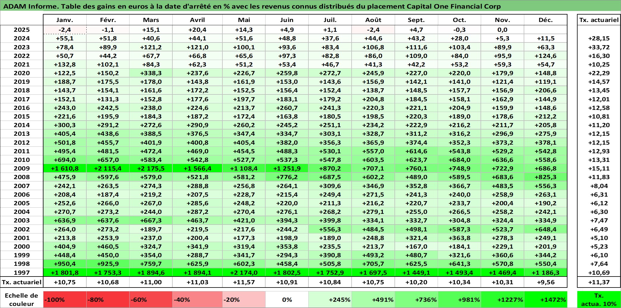The image size is (621, 308).
Task: Click cell +1 186,3 for December 1997
Action: [546, 272]
